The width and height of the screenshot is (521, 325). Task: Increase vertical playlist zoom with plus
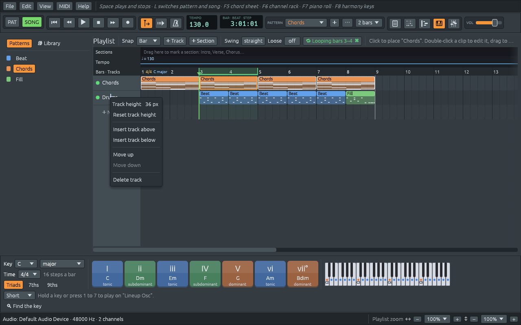coord(514,319)
